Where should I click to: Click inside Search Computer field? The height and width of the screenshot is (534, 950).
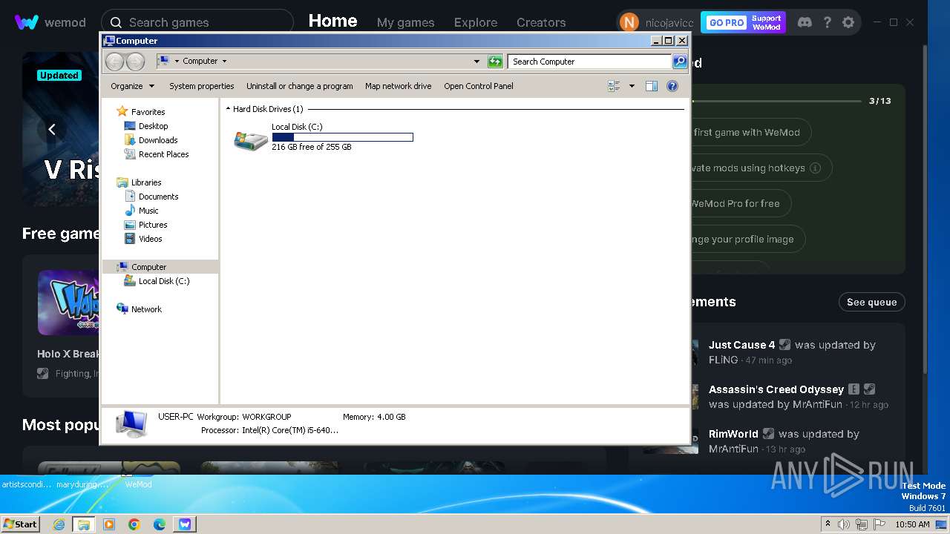[x=590, y=62]
